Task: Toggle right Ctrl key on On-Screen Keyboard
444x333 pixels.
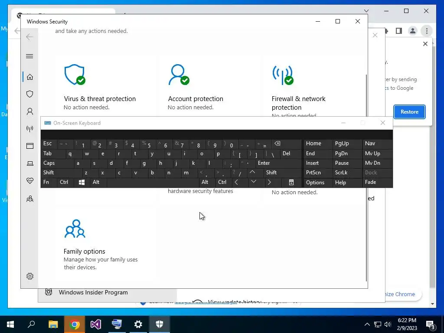Action: 224,183
